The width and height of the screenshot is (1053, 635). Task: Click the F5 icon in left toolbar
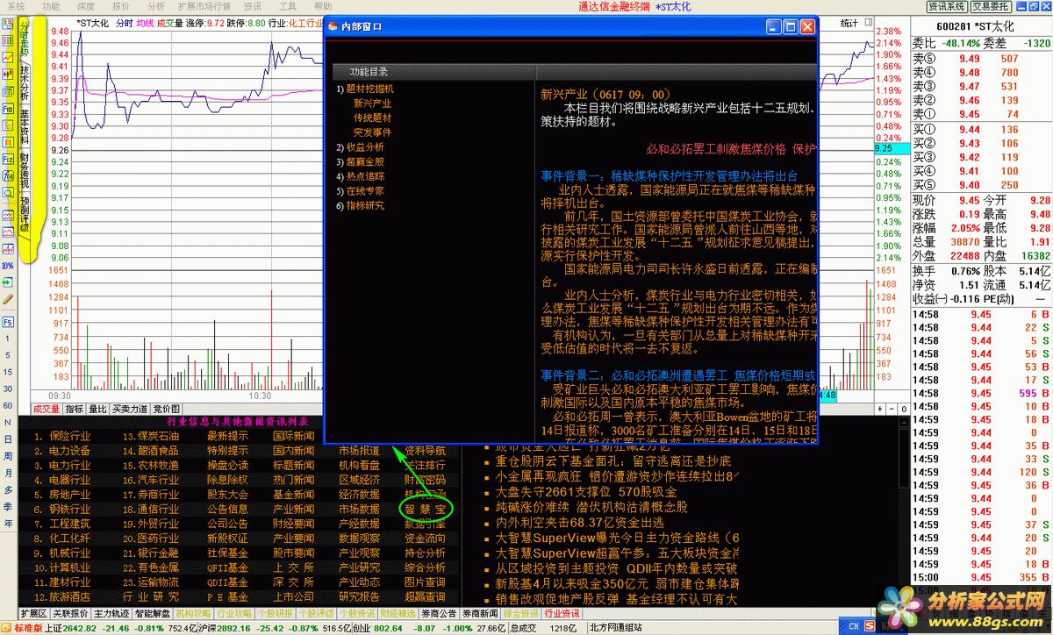pos(8,322)
